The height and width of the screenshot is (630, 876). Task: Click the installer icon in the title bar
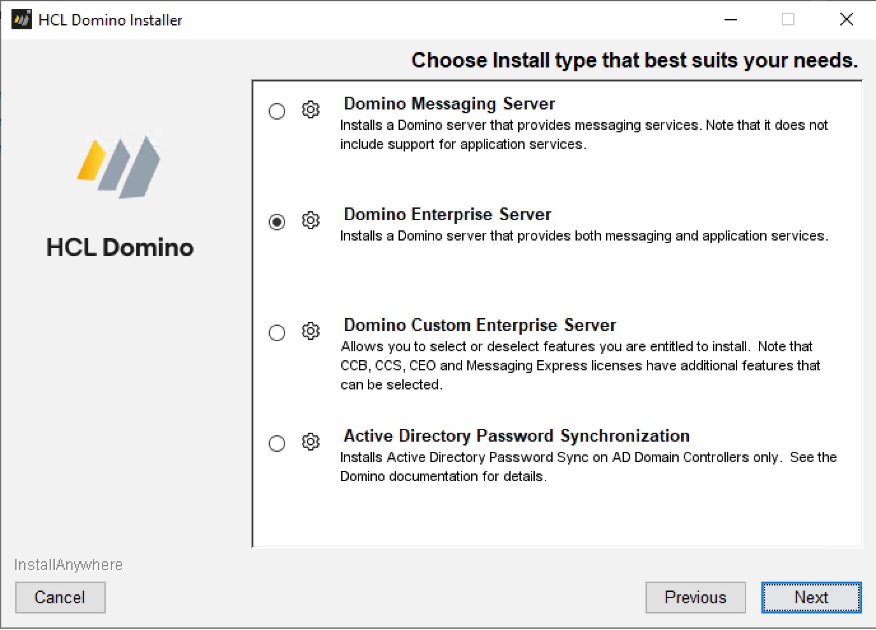21,18
